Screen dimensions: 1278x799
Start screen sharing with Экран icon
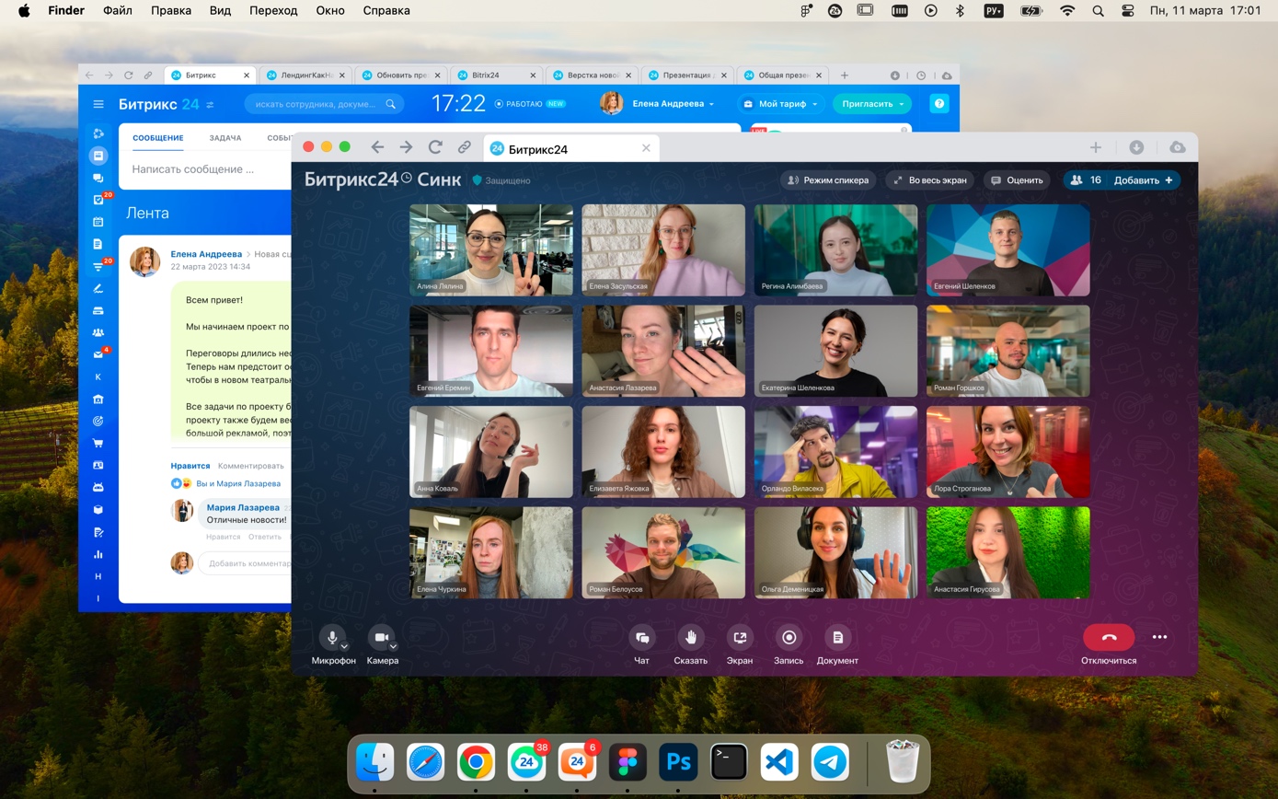click(739, 637)
